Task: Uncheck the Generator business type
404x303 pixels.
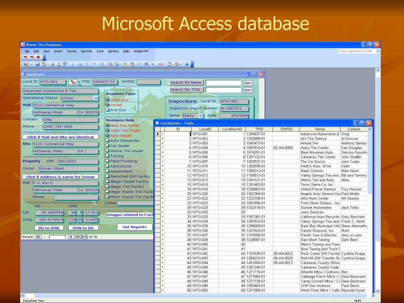Action: coord(107,100)
